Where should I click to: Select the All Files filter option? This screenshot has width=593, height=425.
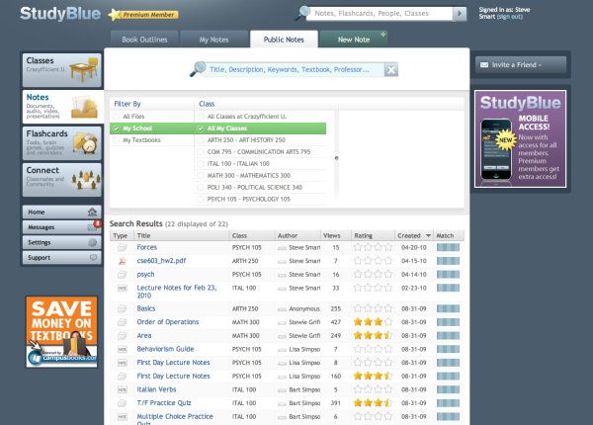(132, 116)
